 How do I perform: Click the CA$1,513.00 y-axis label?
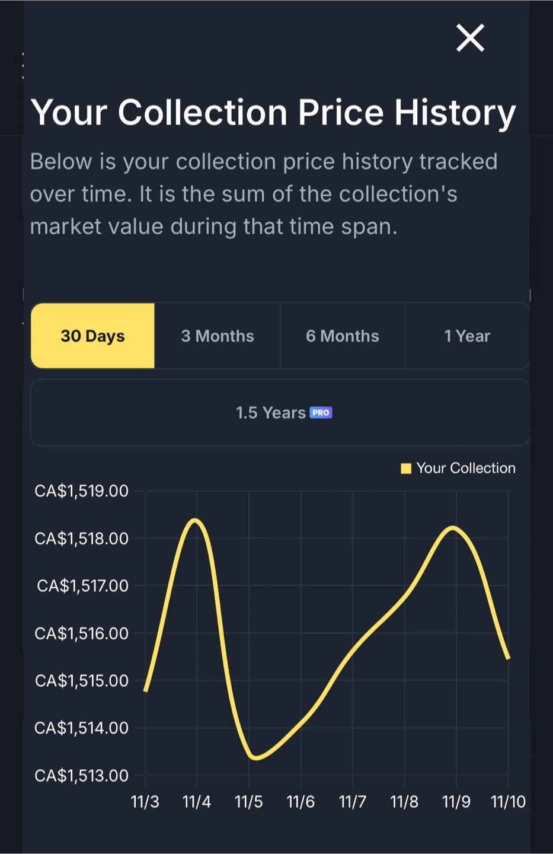pos(82,775)
